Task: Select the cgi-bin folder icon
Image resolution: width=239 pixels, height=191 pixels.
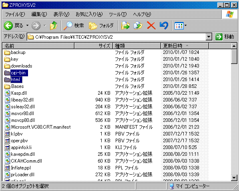Action: click(7, 73)
